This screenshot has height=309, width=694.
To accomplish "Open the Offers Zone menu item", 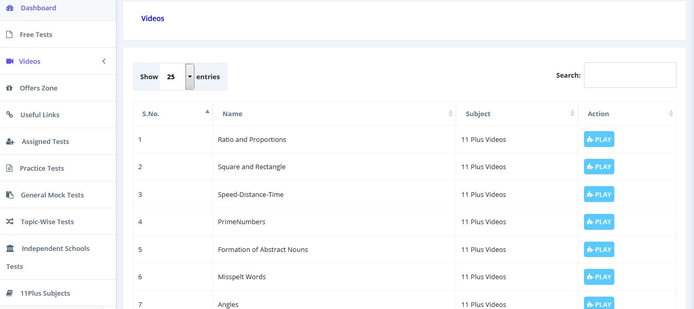I will 58,88.
